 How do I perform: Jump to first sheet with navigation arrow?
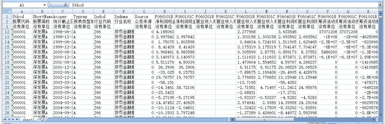5,120
